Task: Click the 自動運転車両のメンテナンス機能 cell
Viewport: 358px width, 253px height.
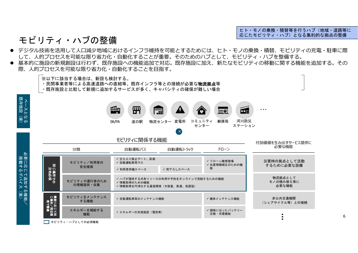Action: pos(158,199)
